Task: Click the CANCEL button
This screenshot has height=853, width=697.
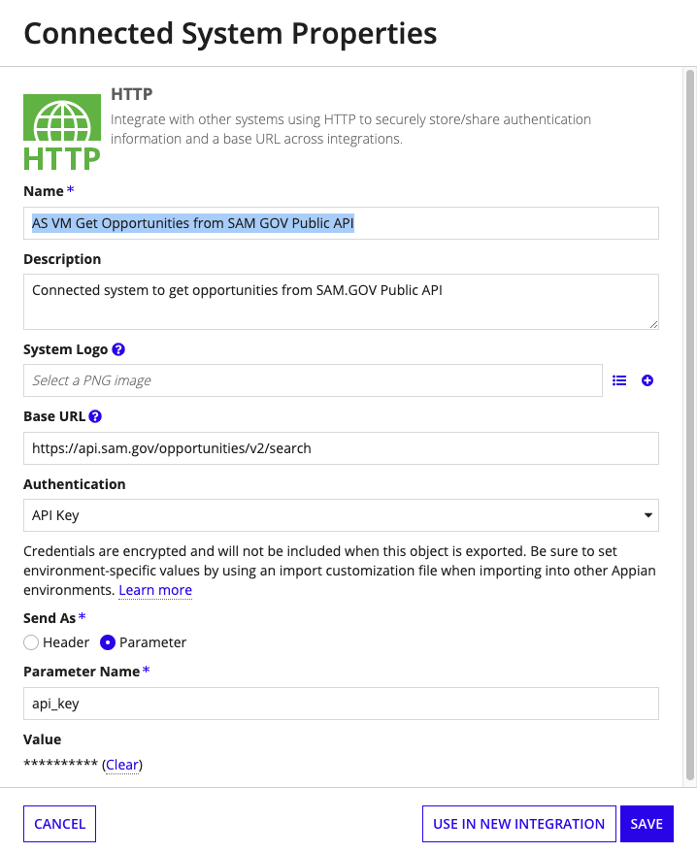Action: pos(60,824)
